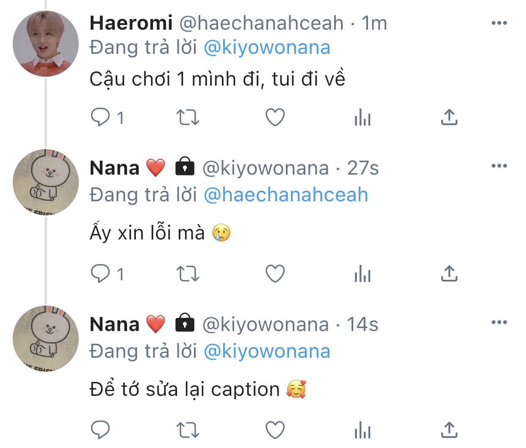View analytics for Haeromi's tweet
Image resolution: width=526 pixels, height=448 pixels.
[x=362, y=117]
